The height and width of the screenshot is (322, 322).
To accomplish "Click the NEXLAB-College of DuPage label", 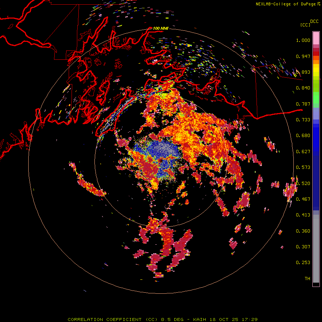I will pyautogui.click(x=286, y=4).
